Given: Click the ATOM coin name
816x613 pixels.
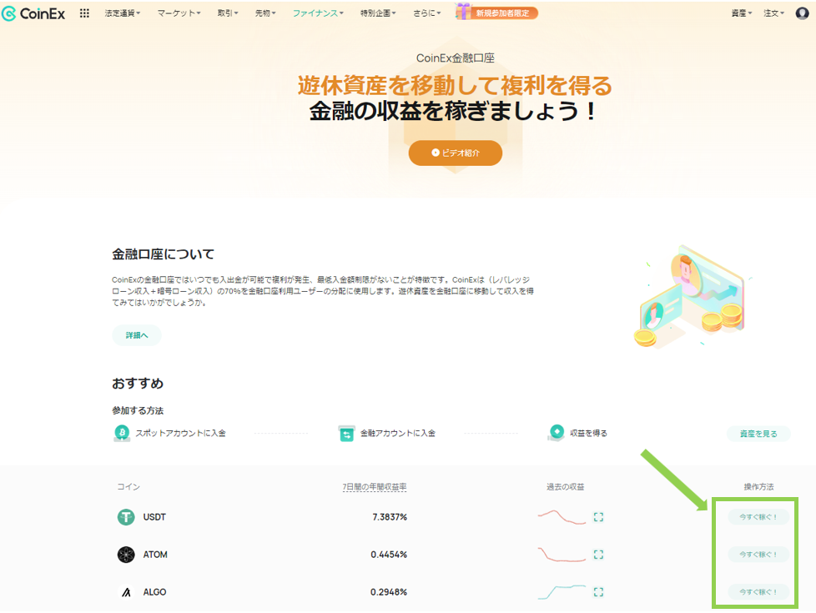Looking at the screenshot, I should 155,554.
